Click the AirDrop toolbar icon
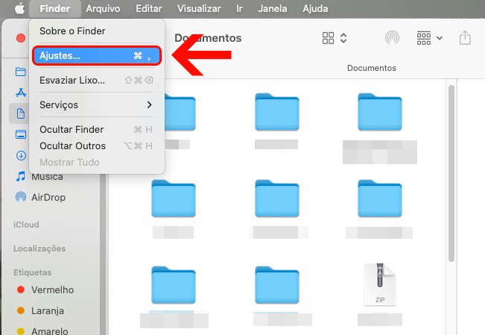Viewport: 485px width, 335px height. (392, 38)
